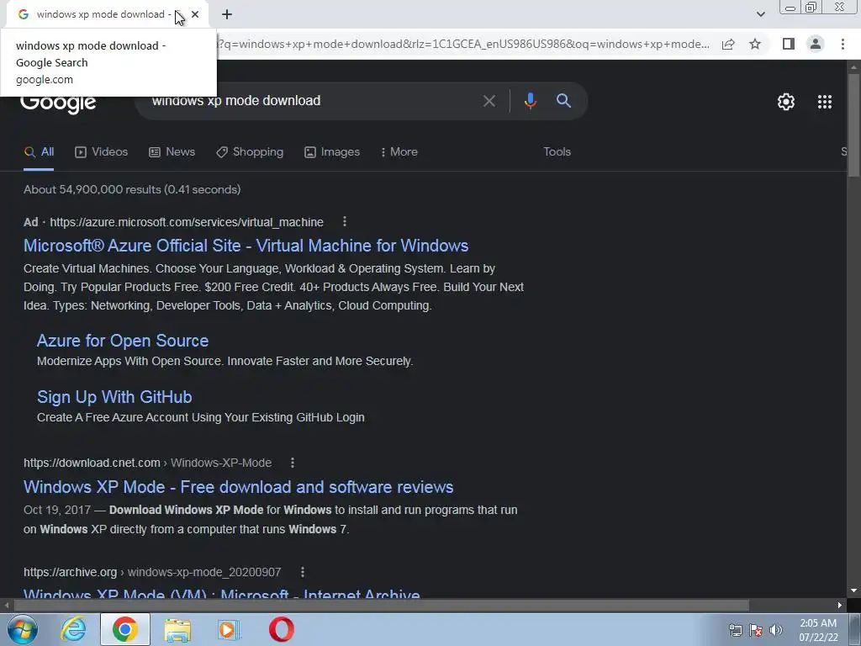This screenshot has height=646, width=861.
Task: Open the Internet Archive Windows XP Mode link
Action: coord(222,593)
